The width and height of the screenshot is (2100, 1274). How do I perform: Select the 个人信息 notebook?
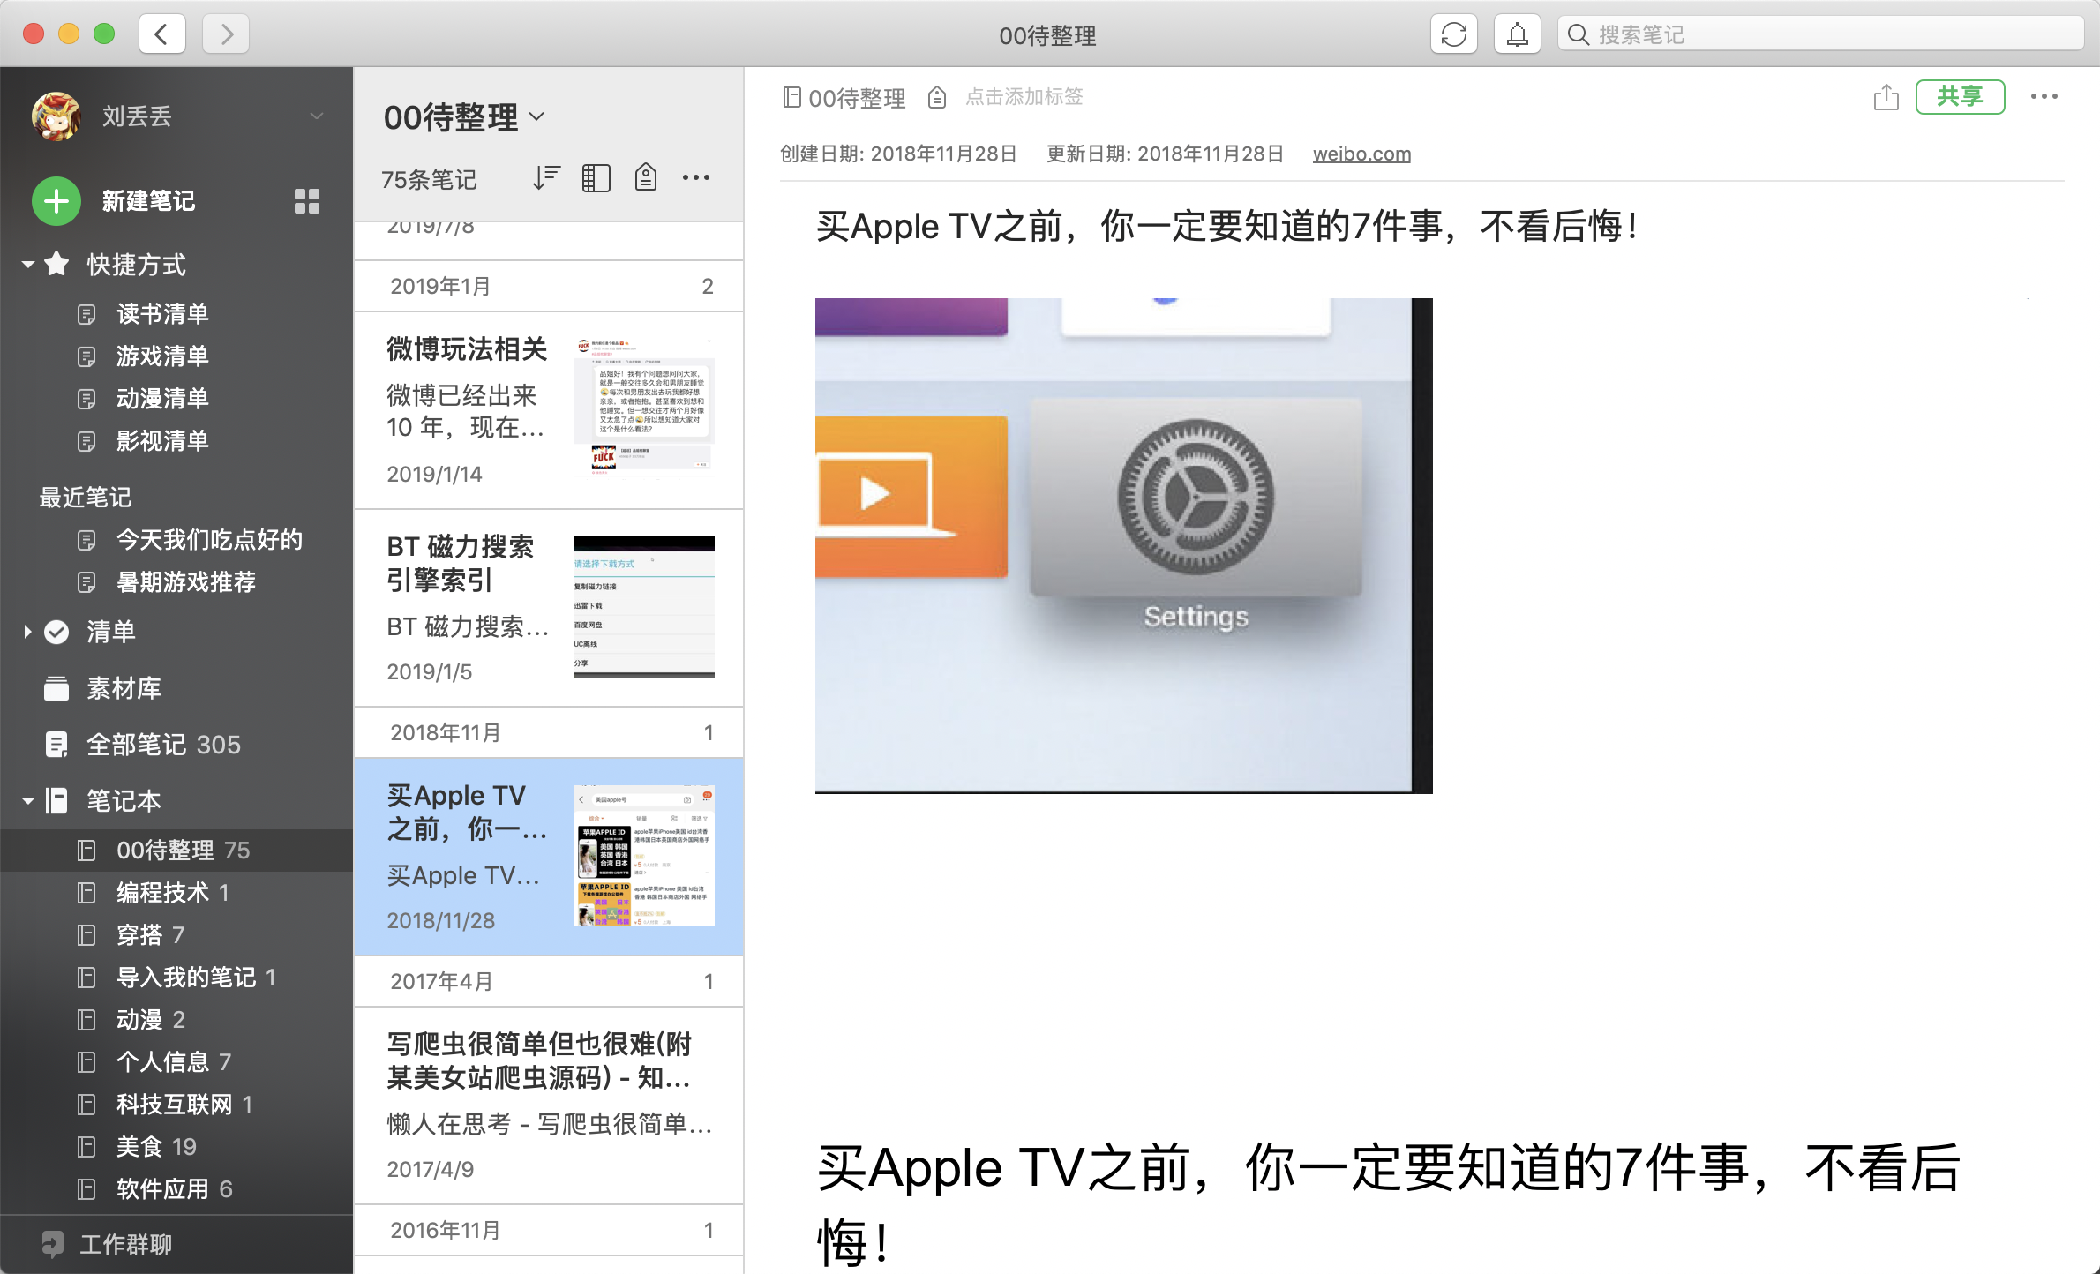coord(176,1062)
